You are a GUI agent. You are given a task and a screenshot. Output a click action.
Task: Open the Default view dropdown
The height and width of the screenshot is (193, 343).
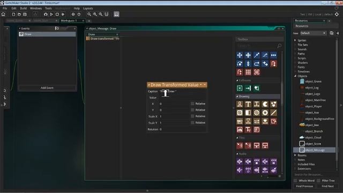point(313,33)
